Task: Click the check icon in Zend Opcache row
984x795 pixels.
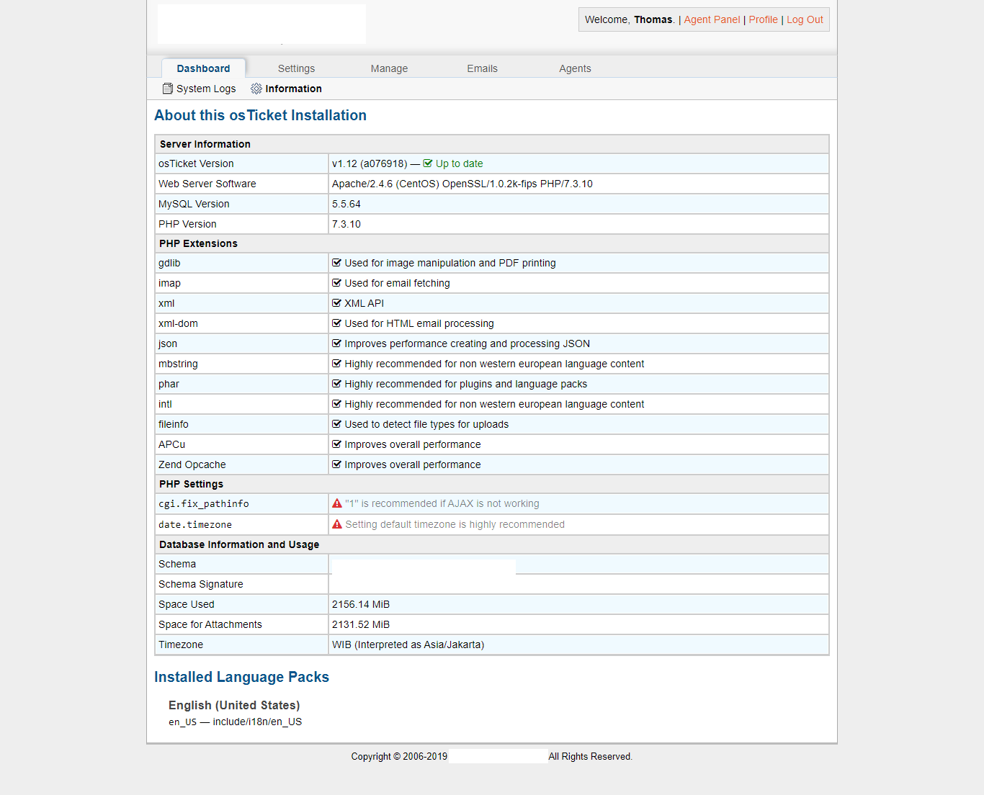Action: point(336,464)
